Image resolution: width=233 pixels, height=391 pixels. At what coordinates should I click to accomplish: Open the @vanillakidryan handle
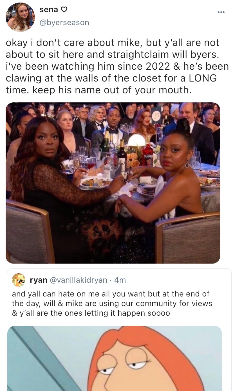pyautogui.click(x=78, y=280)
